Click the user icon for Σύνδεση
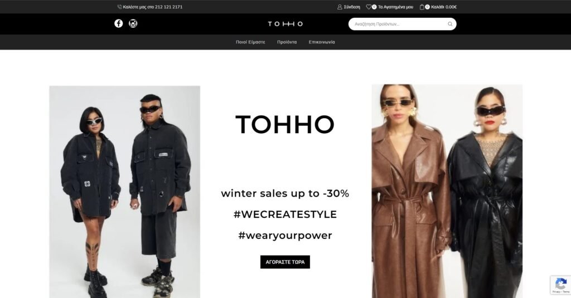Screen dimensions: 571x298 (x=340, y=7)
